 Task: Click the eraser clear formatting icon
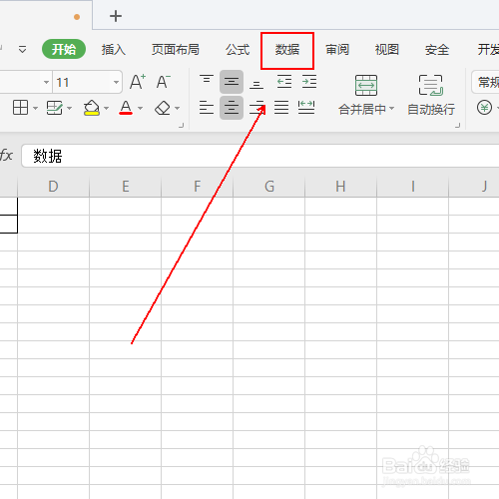[x=163, y=108]
